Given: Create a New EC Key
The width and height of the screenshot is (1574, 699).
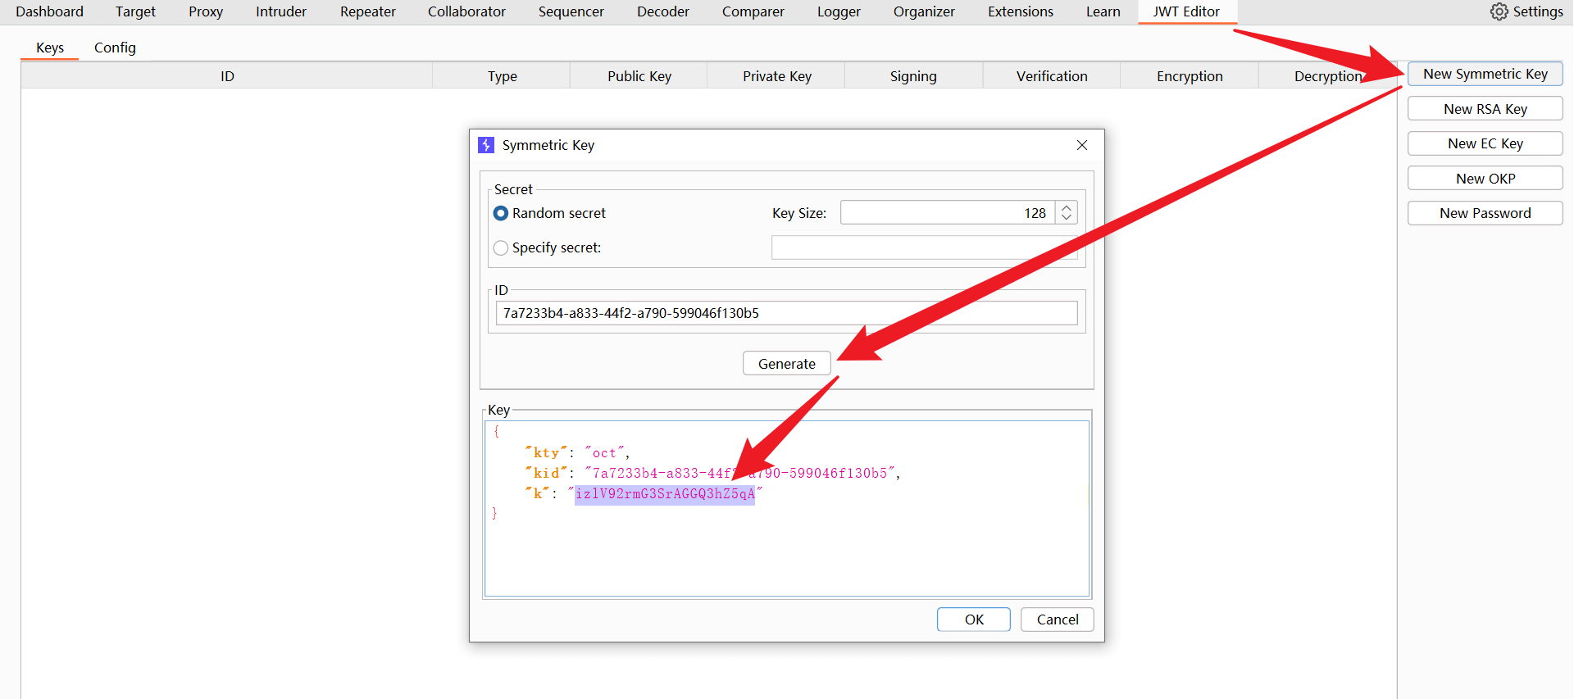Looking at the screenshot, I should (1485, 143).
